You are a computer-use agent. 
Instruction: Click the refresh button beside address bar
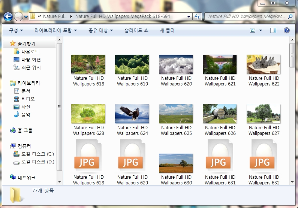pyautogui.click(x=197, y=16)
